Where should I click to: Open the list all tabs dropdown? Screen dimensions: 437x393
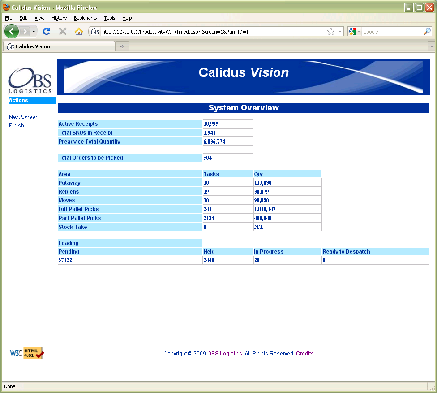pyautogui.click(x=432, y=46)
